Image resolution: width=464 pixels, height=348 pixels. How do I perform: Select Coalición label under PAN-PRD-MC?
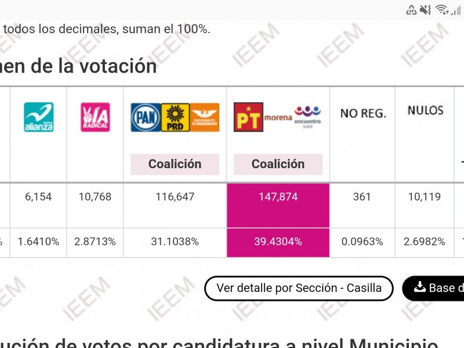[175, 164]
